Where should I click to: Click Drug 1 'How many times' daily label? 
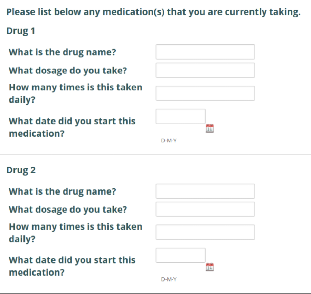(76, 93)
